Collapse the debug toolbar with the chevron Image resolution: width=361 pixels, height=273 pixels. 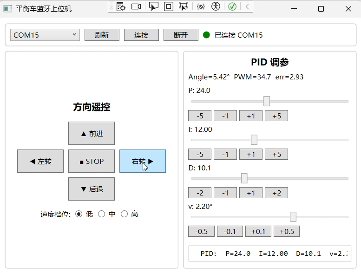(247, 6)
